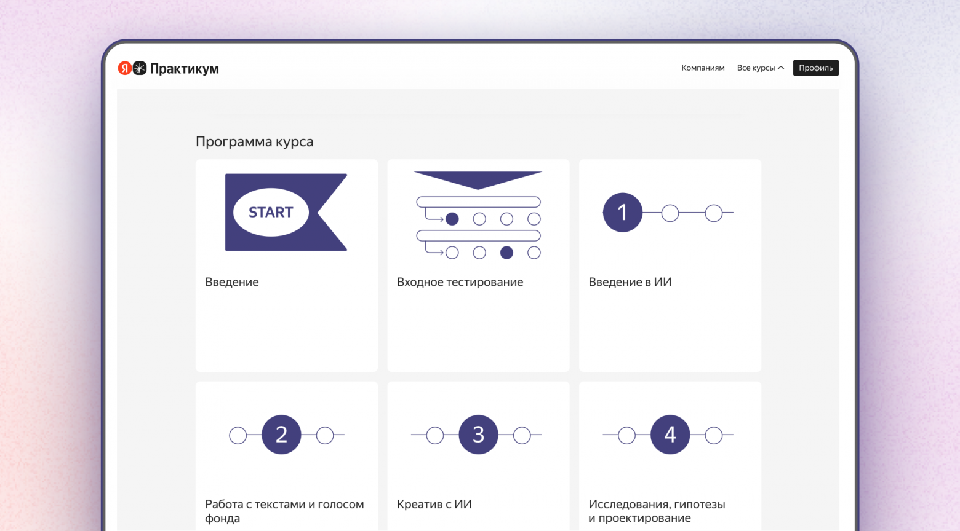Open the Входное тестирование card title
This screenshot has width=960, height=531.
click(x=460, y=282)
